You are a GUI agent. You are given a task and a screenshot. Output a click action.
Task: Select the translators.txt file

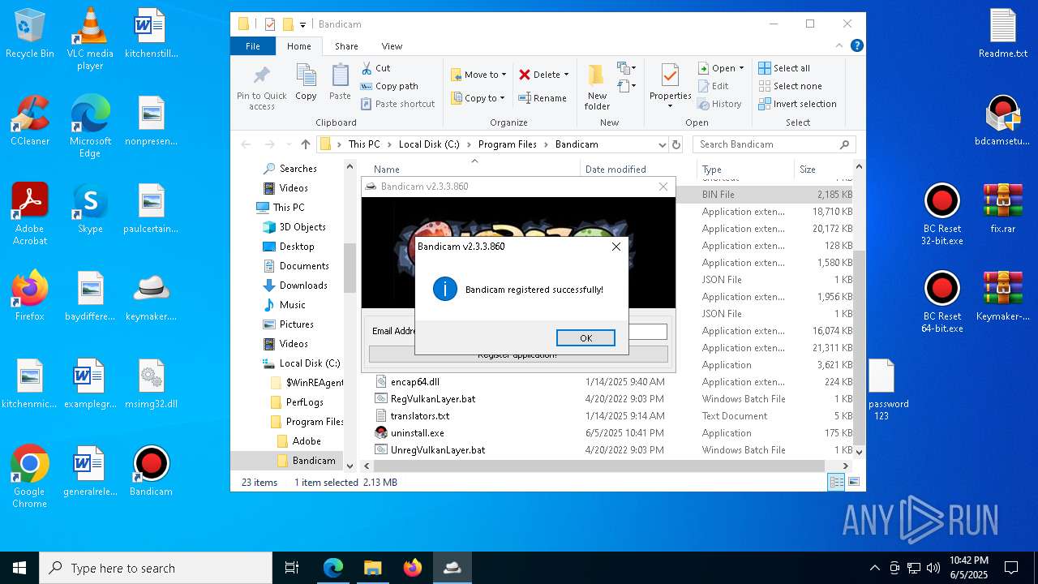(x=419, y=416)
